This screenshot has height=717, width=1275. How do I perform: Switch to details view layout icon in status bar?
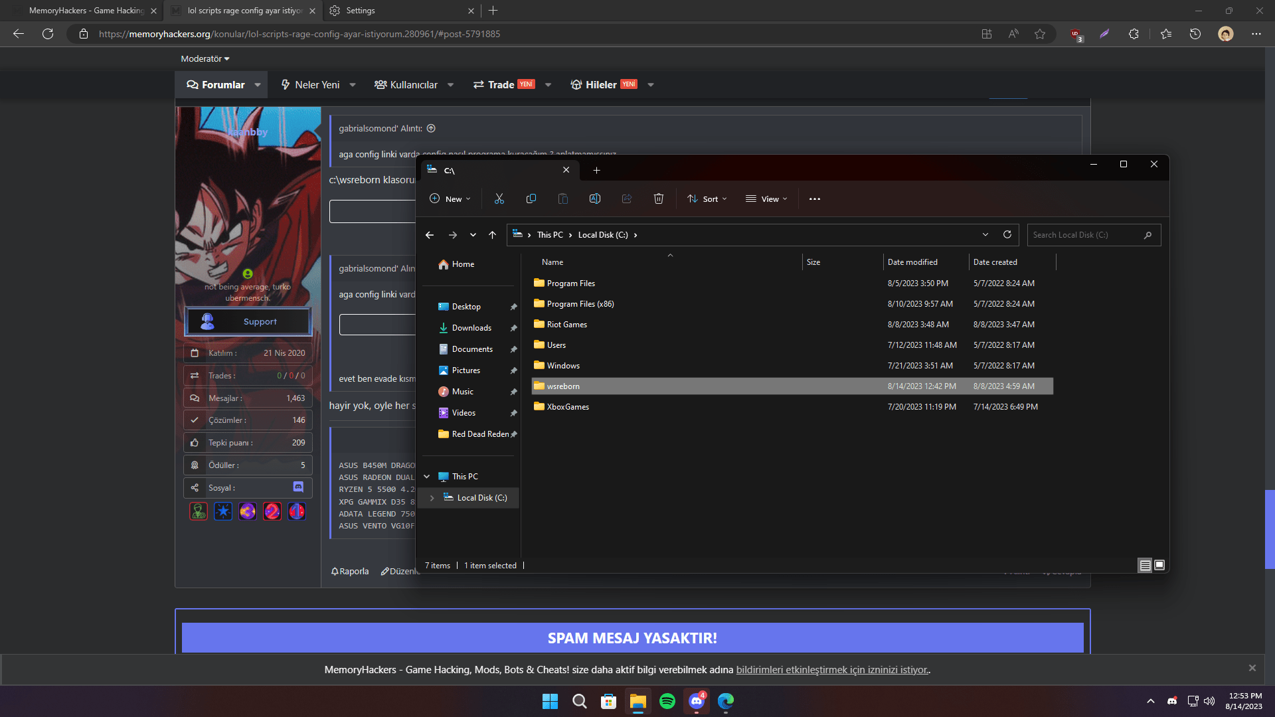(1146, 566)
